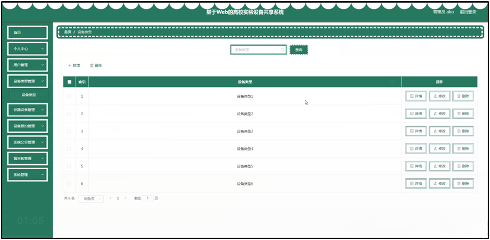This screenshot has width=490, height=240.
Task: Expand 个人中心 sidebar menu
Action: (x=28, y=49)
